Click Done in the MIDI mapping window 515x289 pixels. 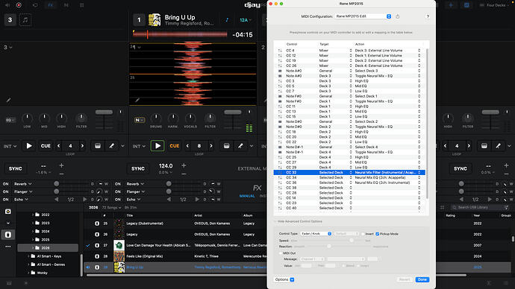tap(422, 279)
